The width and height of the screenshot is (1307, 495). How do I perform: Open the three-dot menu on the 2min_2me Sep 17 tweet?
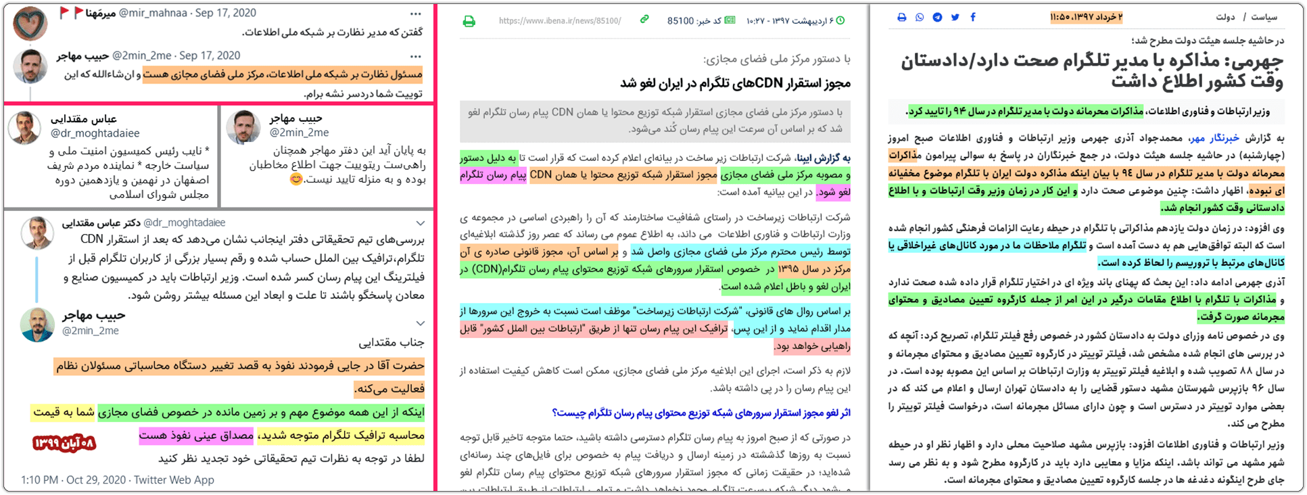coord(416,57)
